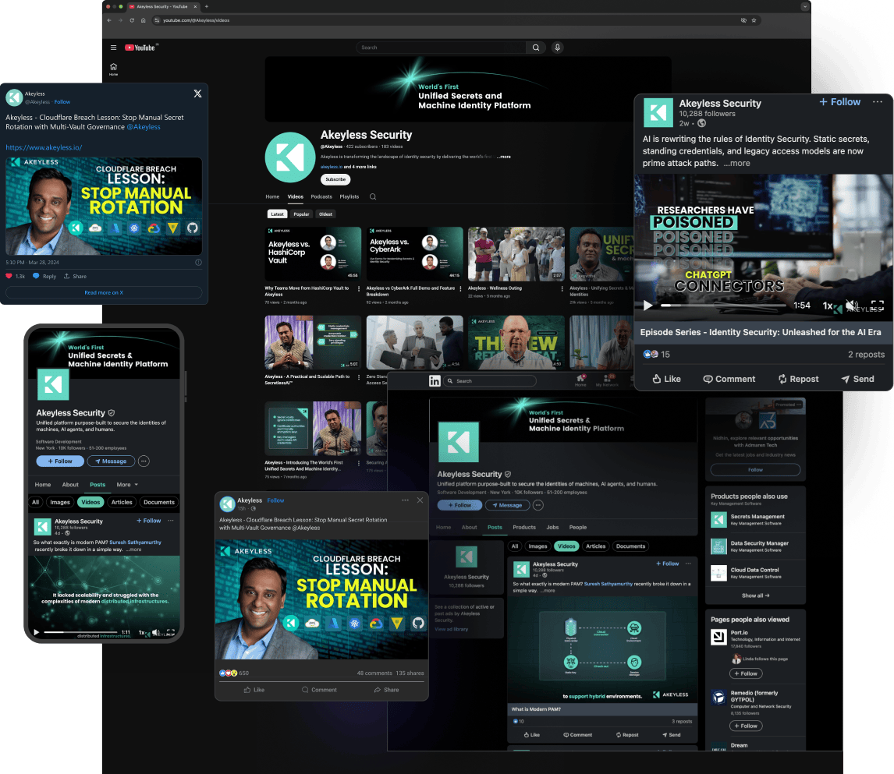Open About tab on mobile LinkedIn
894x774 pixels.
point(71,486)
